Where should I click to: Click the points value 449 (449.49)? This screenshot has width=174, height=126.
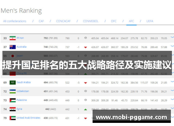pyautogui.click(x=50, y=100)
